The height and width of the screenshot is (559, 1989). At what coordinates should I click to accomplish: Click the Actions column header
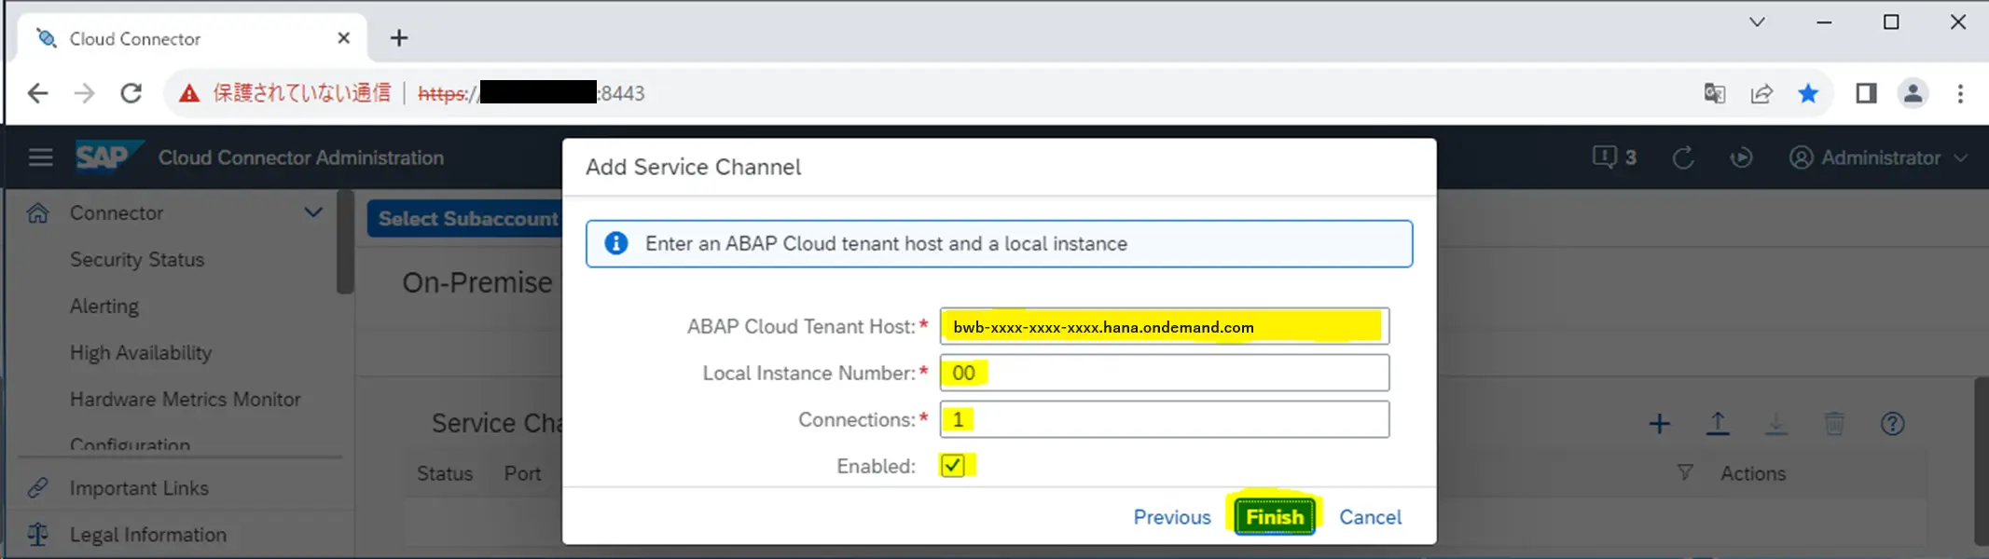click(1753, 474)
